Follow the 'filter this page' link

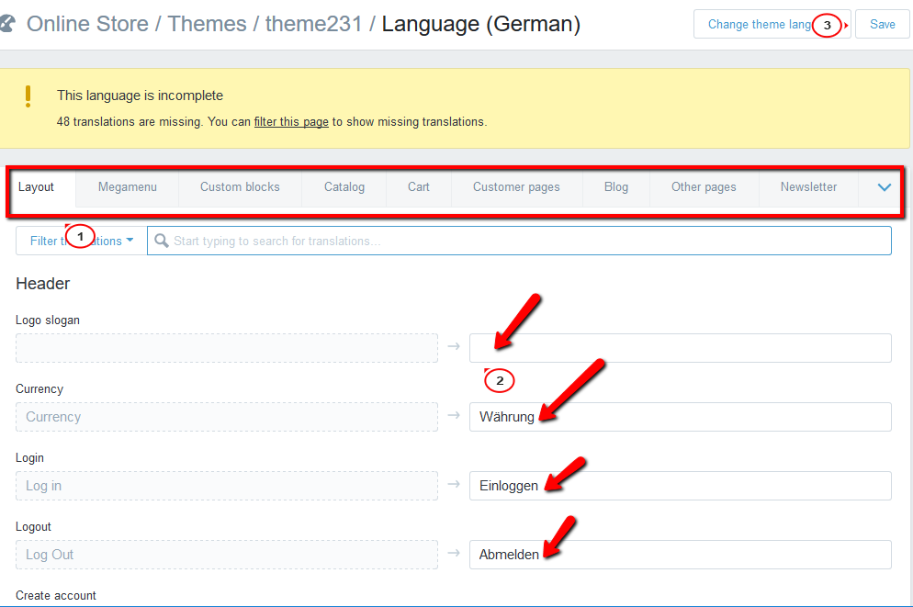tap(291, 121)
